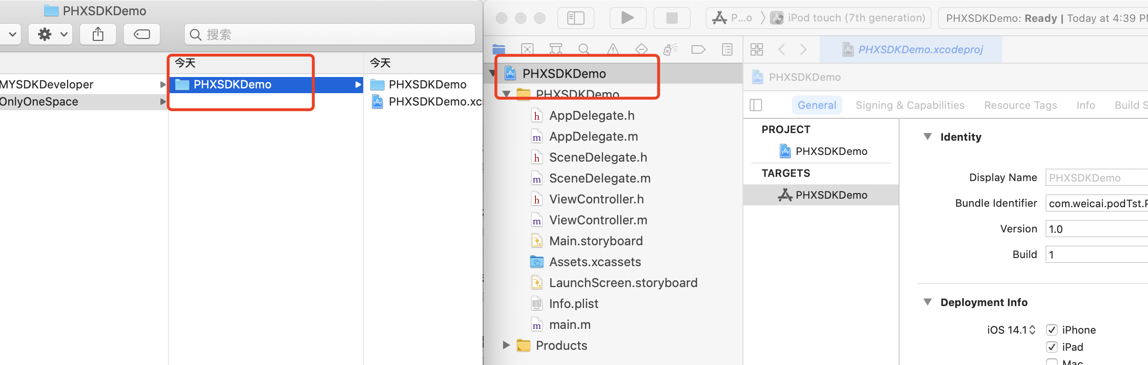
Task: Select main.m file
Action: (x=570, y=325)
